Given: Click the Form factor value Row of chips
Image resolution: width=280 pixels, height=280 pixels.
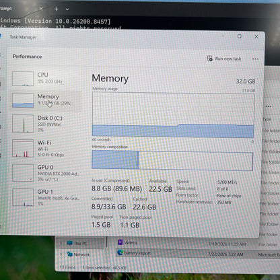Looking at the screenshot, I should coord(229,196).
